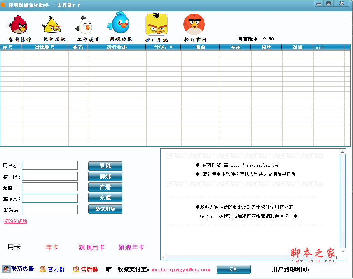Focus the 联系qq input field
The image size is (353, 279).
point(50,210)
